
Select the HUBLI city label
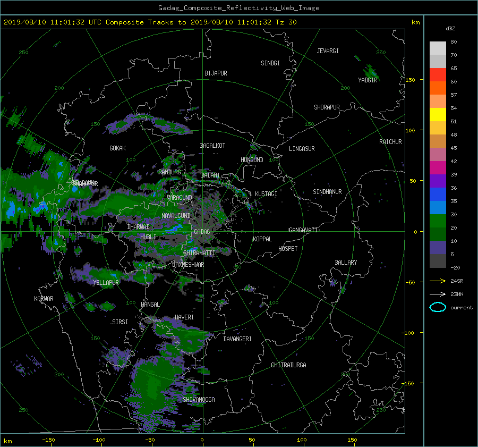148,237
